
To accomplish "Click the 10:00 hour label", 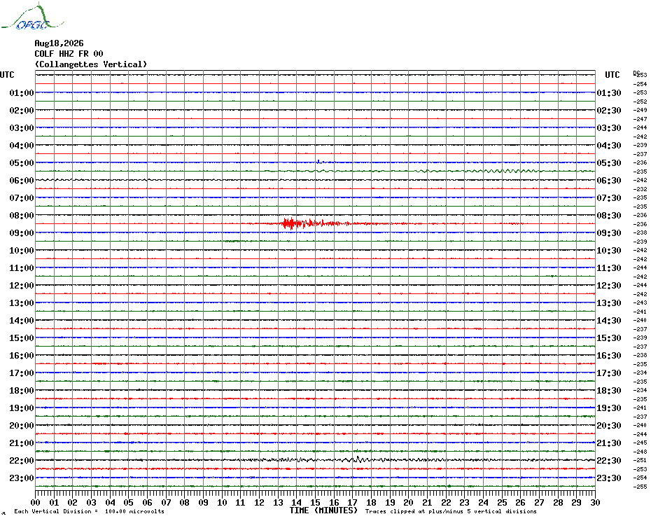I will click(22, 250).
